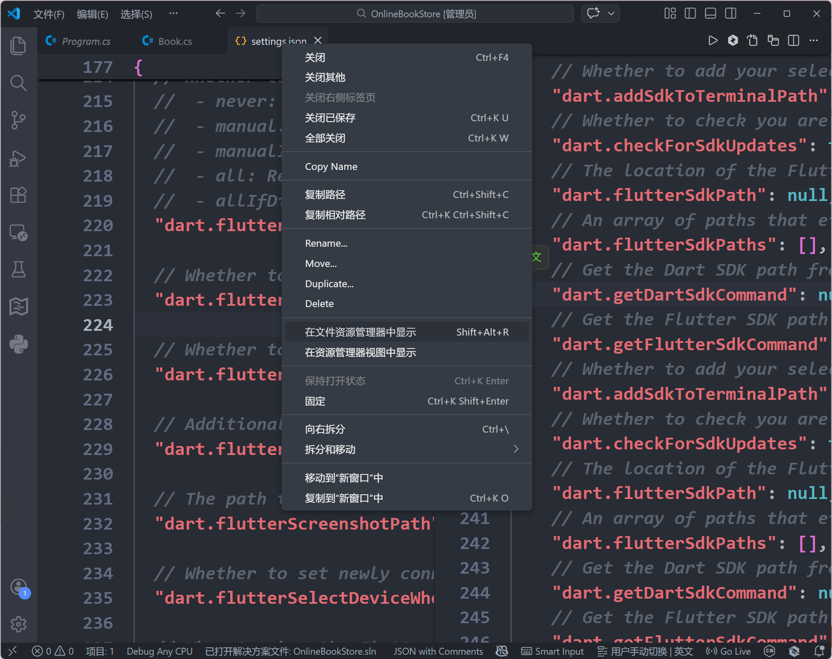This screenshot has height=659, width=832.
Task: Expand the 拆分和移动 submenu
Action: click(407, 449)
